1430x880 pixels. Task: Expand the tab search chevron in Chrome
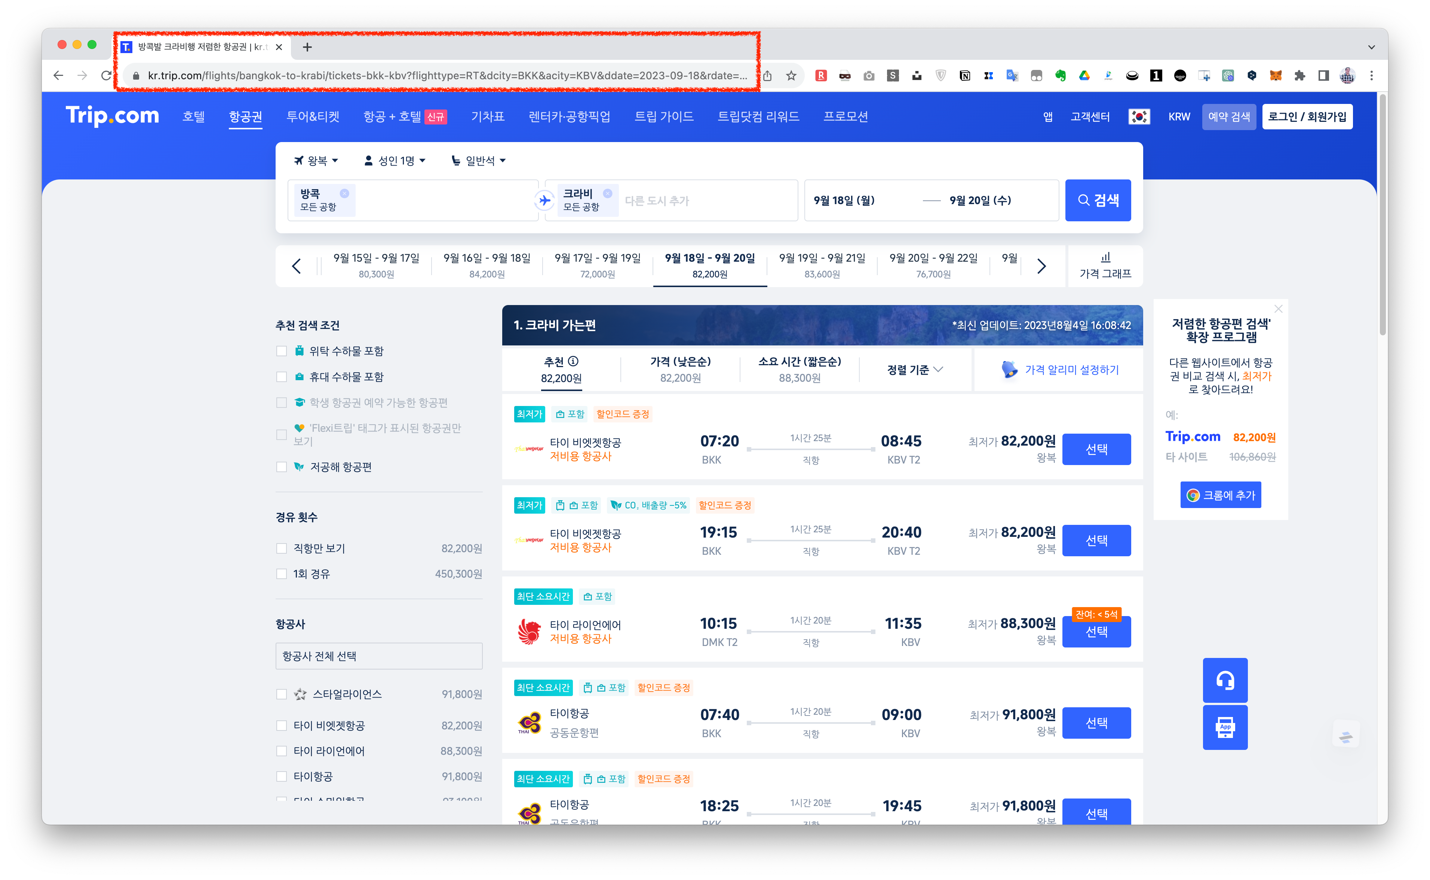(1371, 47)
